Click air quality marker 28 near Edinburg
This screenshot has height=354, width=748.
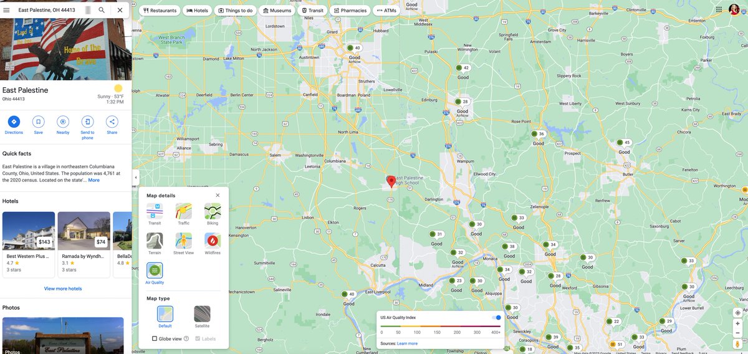click(x=461, y=102)
